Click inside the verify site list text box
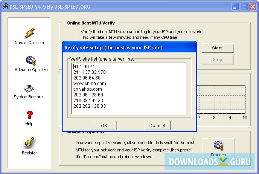Image resolution: width=259 pixels, height=174 pixels. [x=129, y=89]
